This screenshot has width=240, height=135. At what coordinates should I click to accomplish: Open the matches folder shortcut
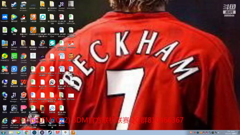43,122
